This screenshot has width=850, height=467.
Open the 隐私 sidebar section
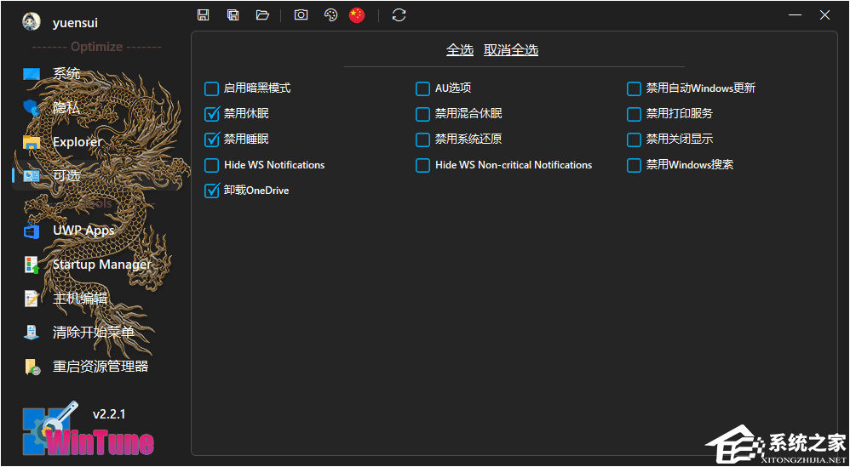(98, 108)
